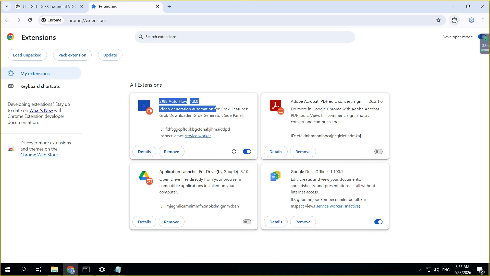Enable the Adobe Acrobat extension toggle
The width and height of the screenshot is (490, 276).
(378, 152)
